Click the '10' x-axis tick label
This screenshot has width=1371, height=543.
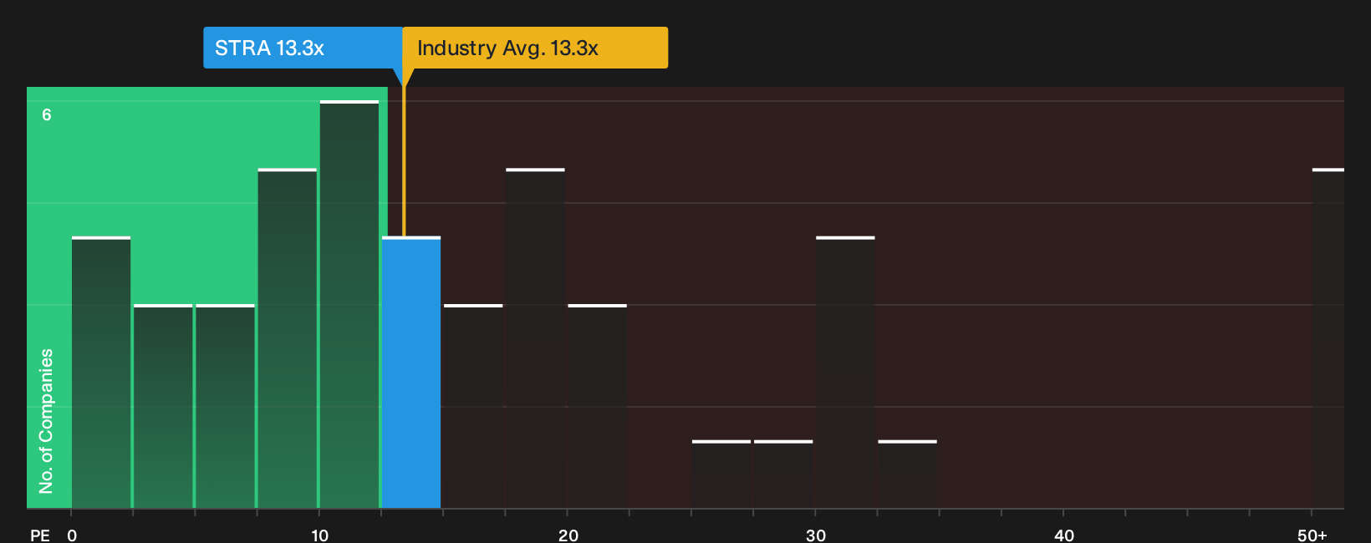tap(320, 535)
